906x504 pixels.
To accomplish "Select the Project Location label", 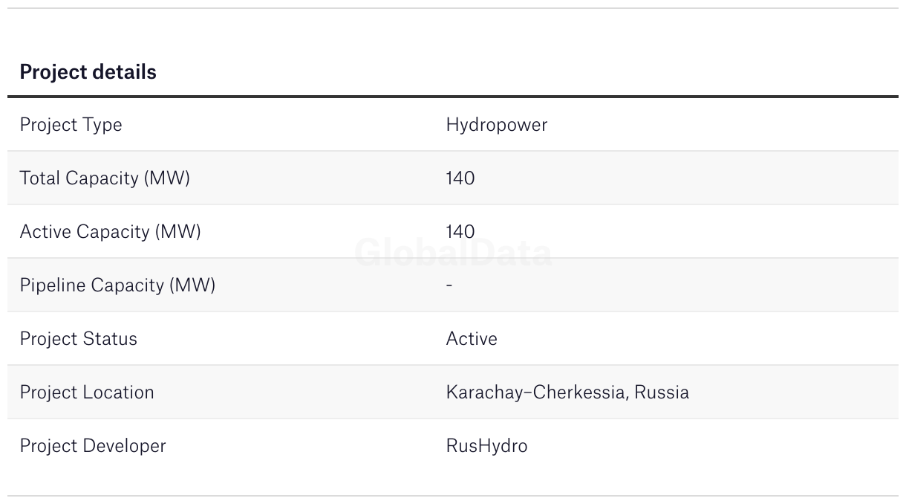I will [87, 392].
